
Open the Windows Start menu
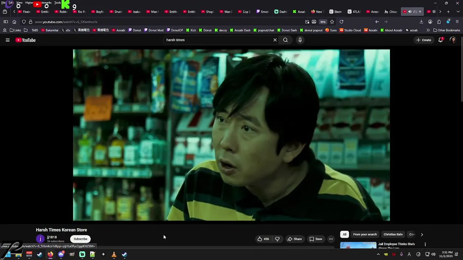(8, 254)
